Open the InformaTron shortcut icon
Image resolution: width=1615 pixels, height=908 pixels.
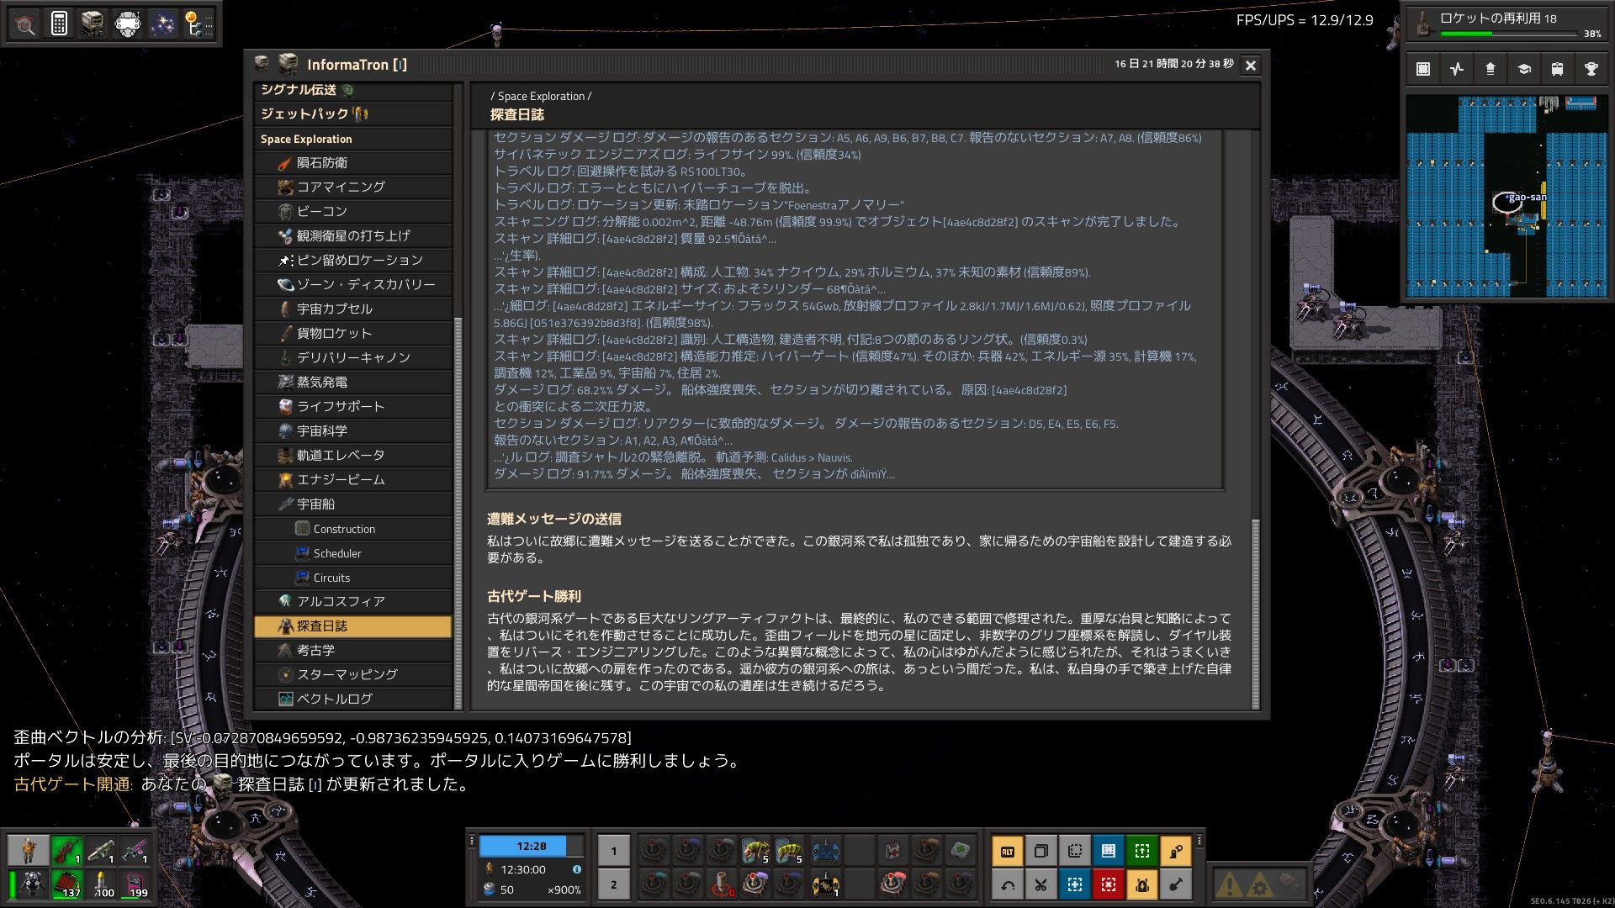(93, 24)
